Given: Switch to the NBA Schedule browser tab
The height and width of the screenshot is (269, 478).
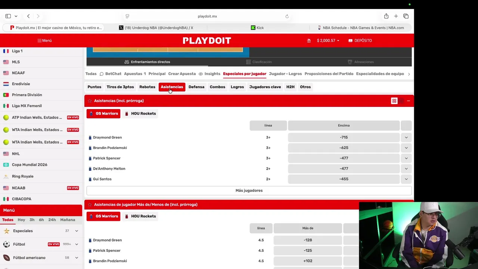Looking at the screenshot, I should pos(360,28).
